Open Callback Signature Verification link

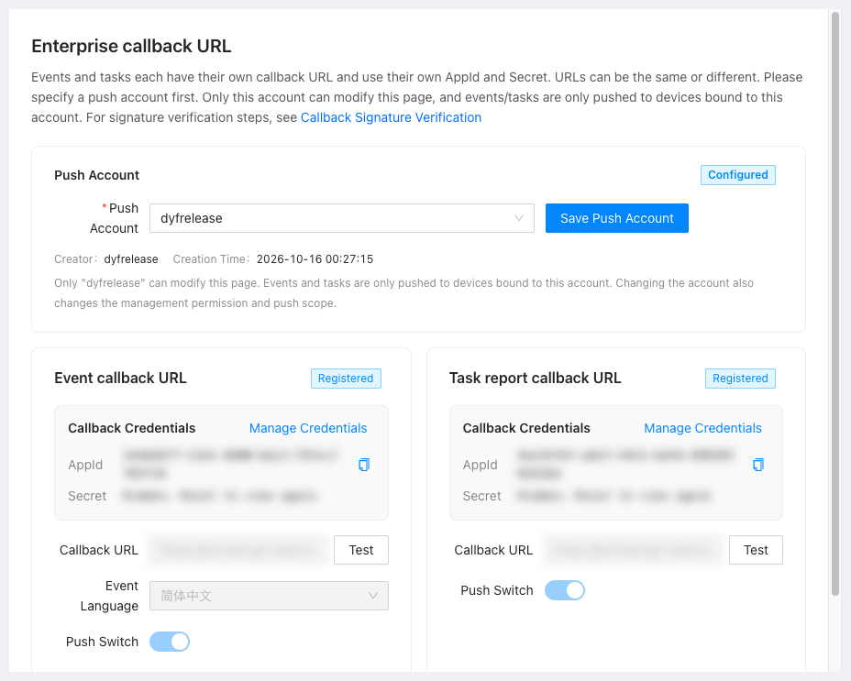(391, 117)
